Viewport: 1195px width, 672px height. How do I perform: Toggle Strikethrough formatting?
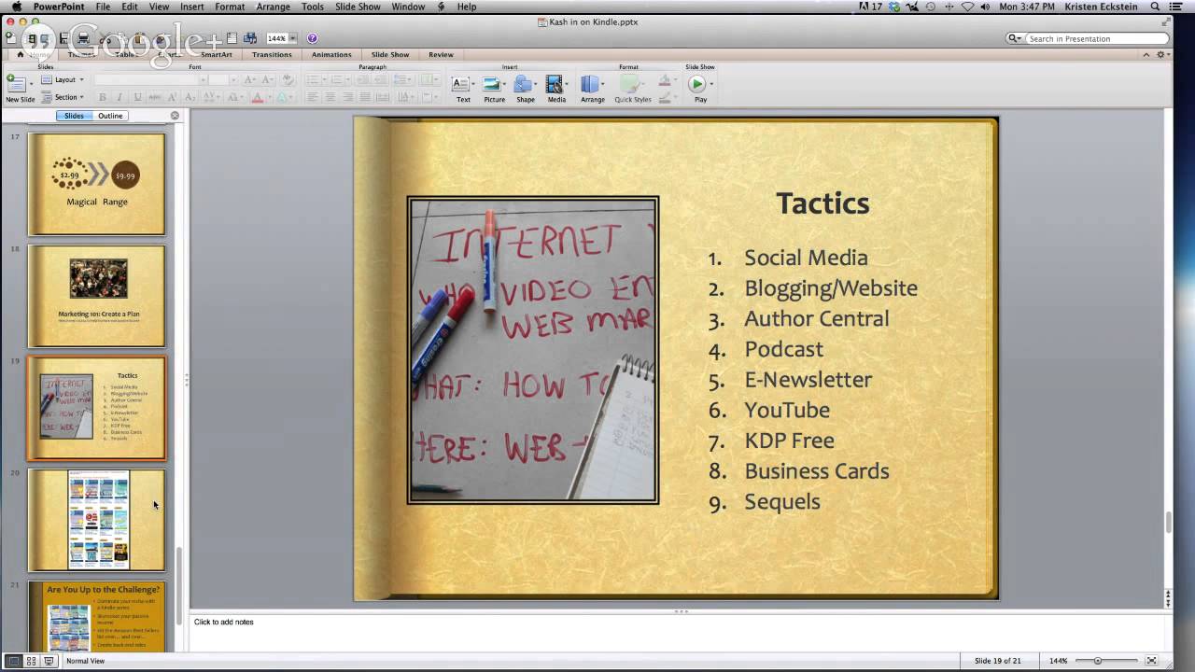pyautogui.click(x=155, y=97)
